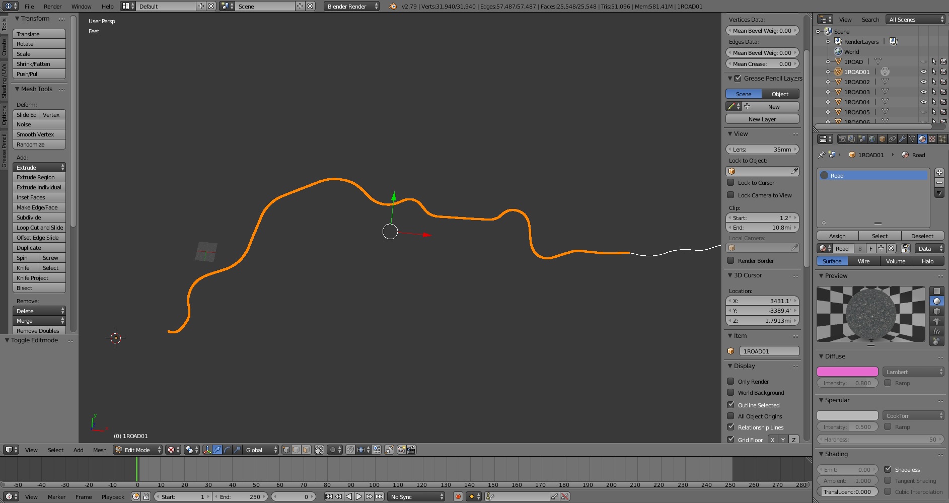This screenshot has width=949, height=503.
Task: Select face select mode icon
Action: tap(306, 450)
